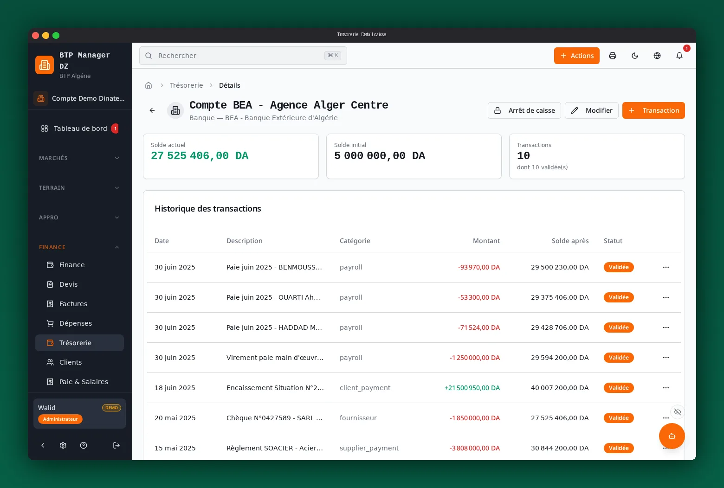
Task: Click the Solde après column header
Action: [x=570, y=241]
